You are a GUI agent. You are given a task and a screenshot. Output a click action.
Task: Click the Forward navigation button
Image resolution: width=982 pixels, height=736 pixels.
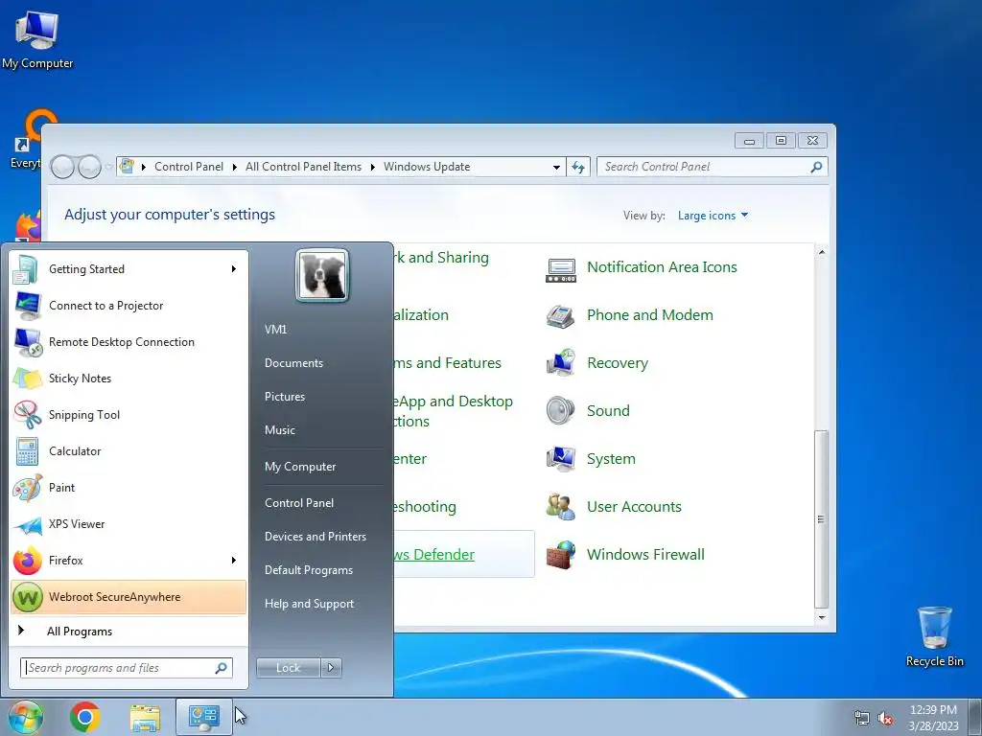89,167
